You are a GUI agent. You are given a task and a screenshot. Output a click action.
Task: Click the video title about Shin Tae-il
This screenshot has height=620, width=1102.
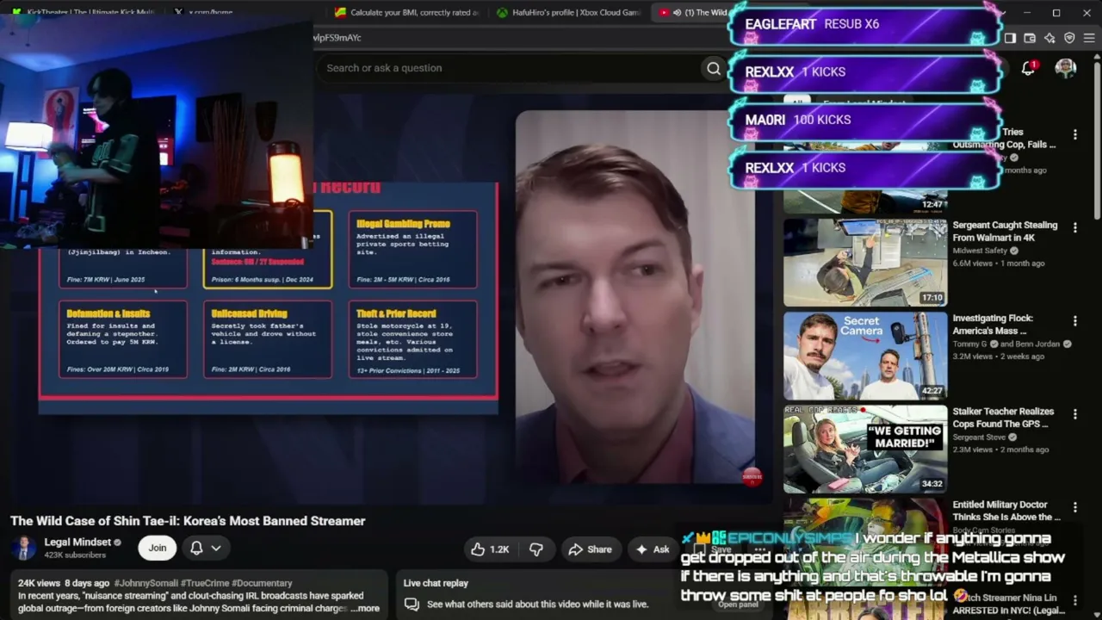click(188, 521)
